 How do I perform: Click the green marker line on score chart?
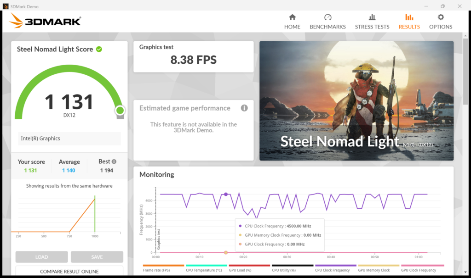point(95,214)
